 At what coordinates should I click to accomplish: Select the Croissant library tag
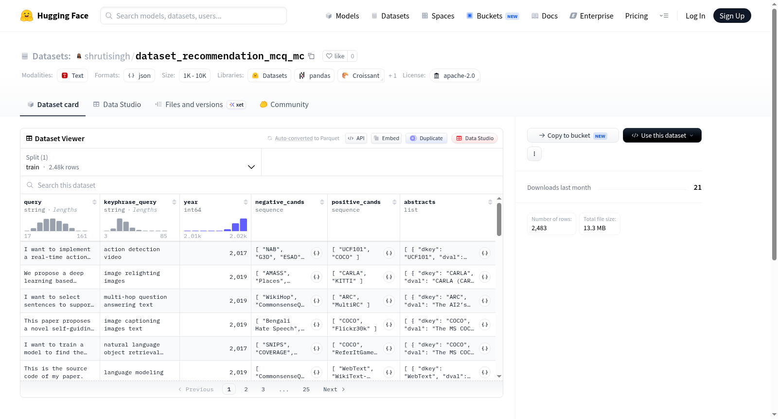coord(361,75)
